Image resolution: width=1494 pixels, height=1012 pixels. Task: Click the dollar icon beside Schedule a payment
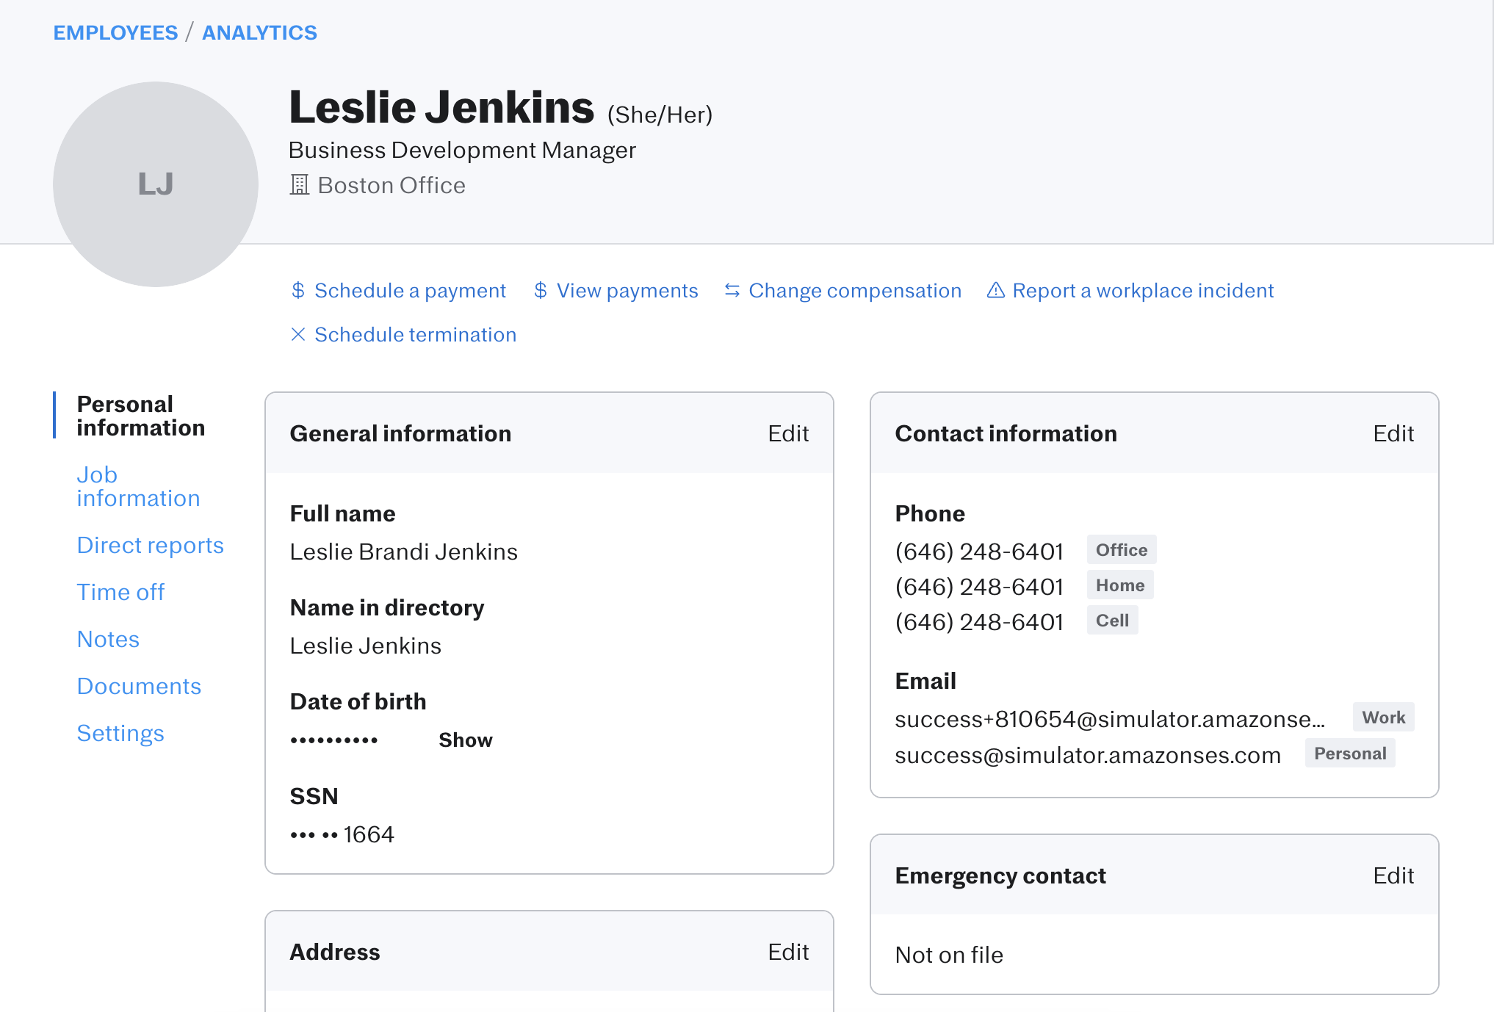click(297, 291)
